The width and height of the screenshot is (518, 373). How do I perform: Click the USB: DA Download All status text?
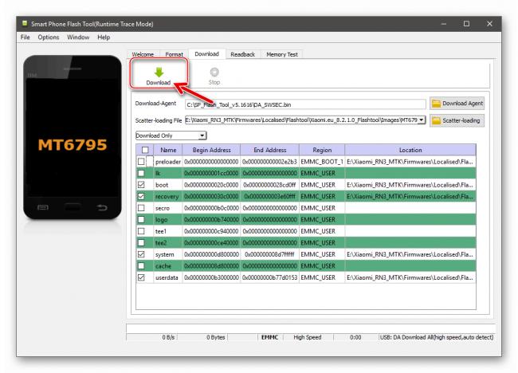437,337
